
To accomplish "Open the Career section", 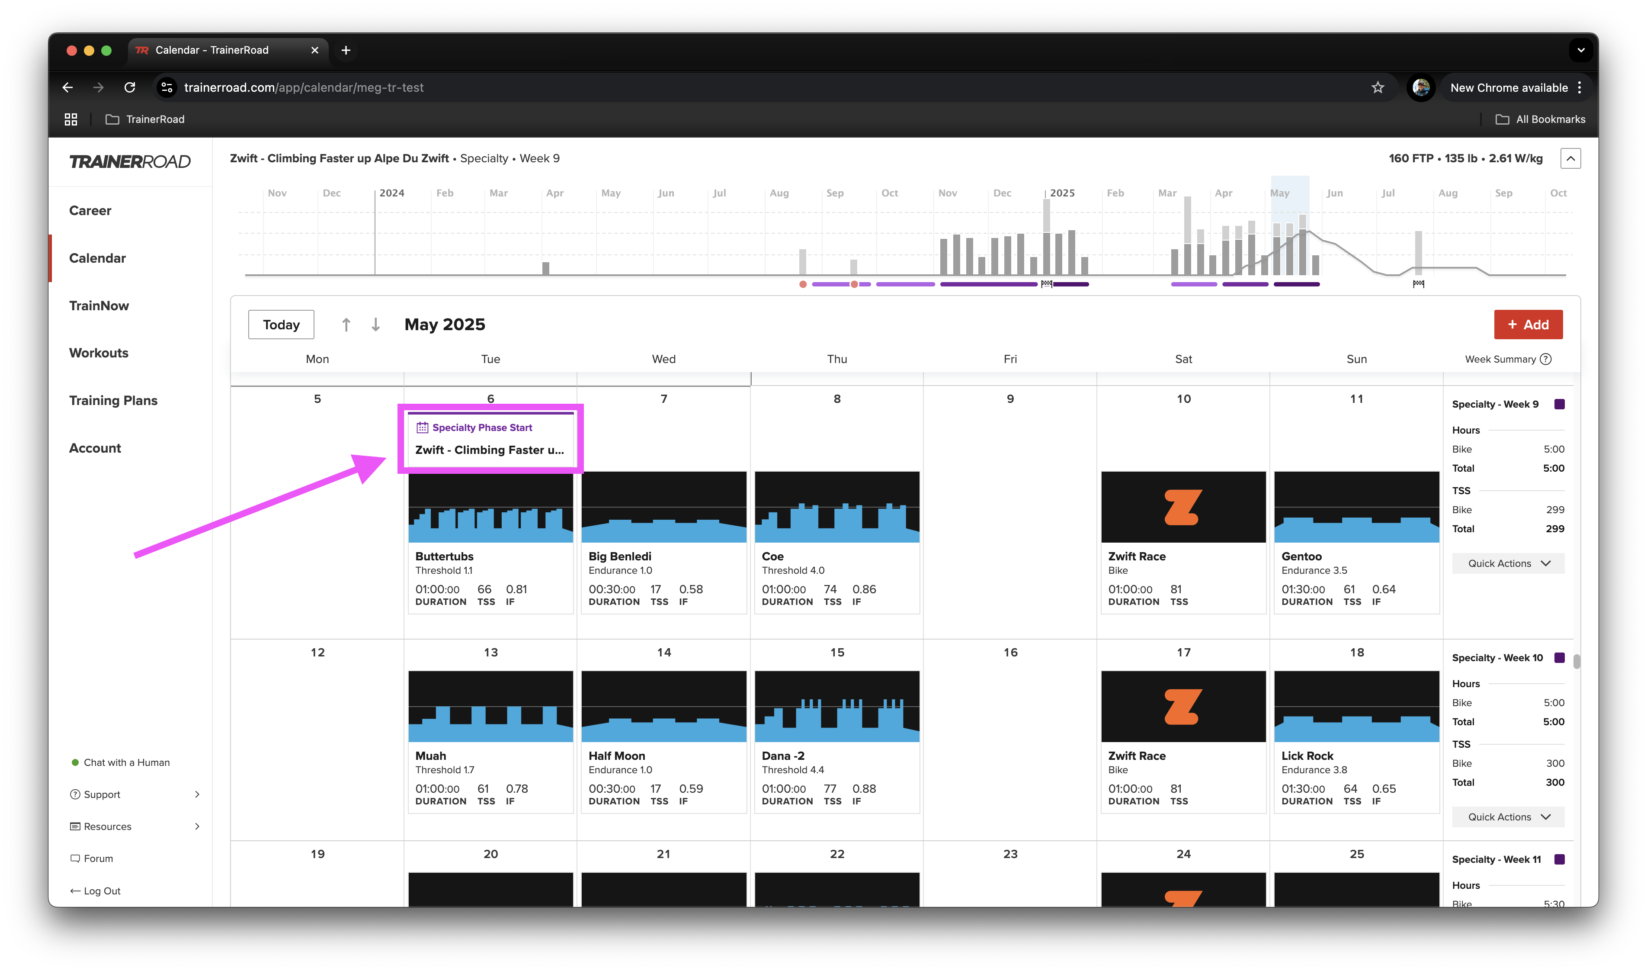I will pos(90,211).
